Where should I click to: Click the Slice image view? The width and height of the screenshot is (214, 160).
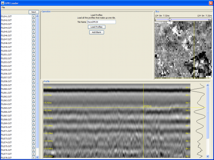pyautogui.click(x=183, y=50)
